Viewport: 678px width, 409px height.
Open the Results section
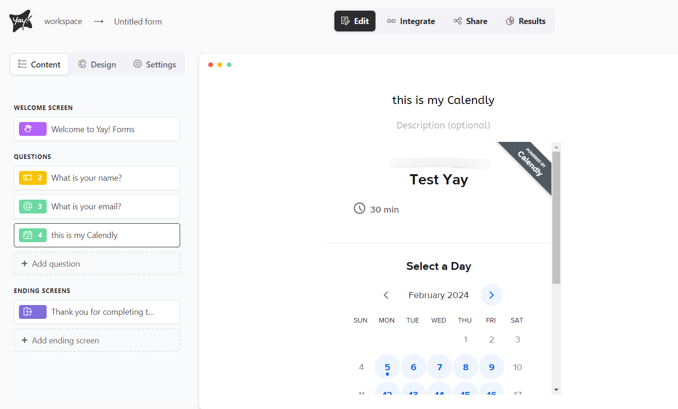[526, 21]
